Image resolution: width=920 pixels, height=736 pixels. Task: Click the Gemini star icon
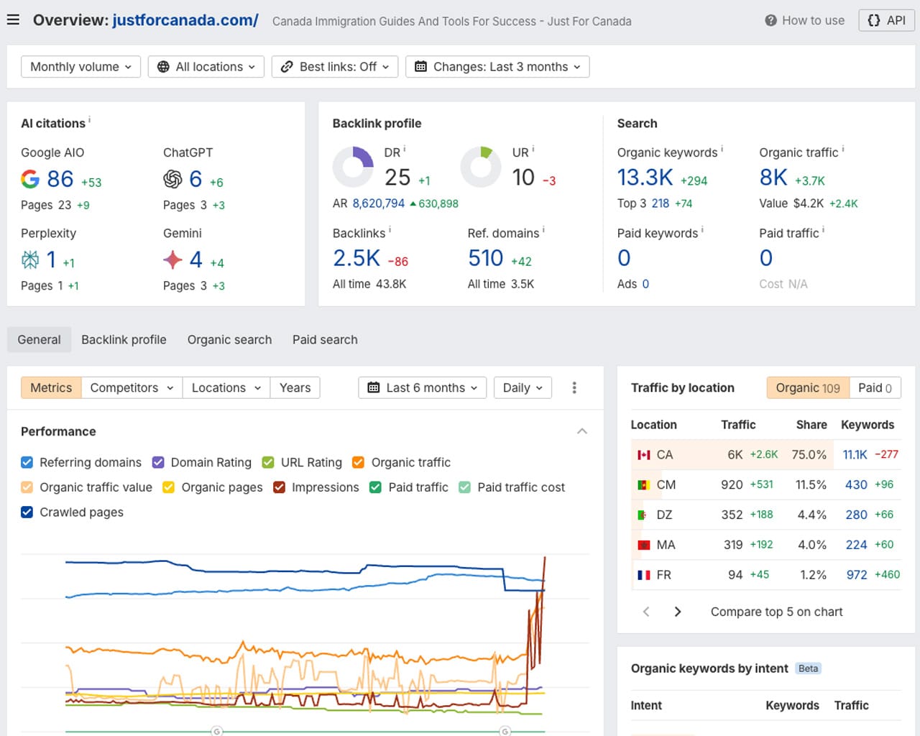[x=172, y=259]
